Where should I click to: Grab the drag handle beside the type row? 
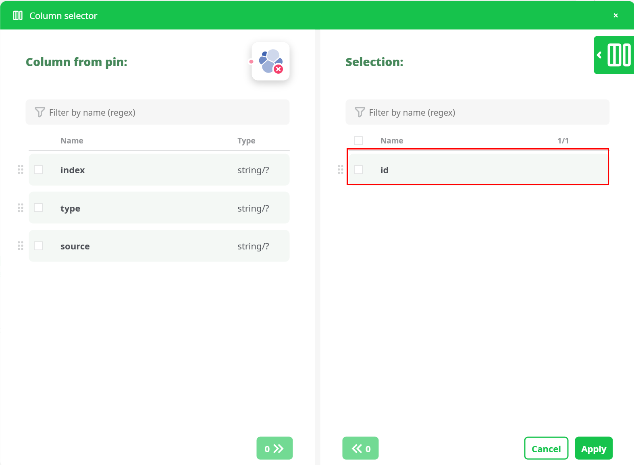pos(20,208)
